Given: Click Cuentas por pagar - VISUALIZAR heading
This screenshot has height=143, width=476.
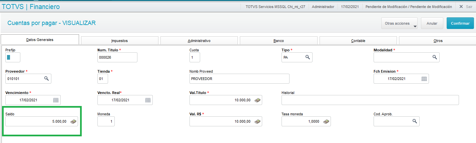Looking at the screenshot, I should pyautogui.click(x=51, y=23).
